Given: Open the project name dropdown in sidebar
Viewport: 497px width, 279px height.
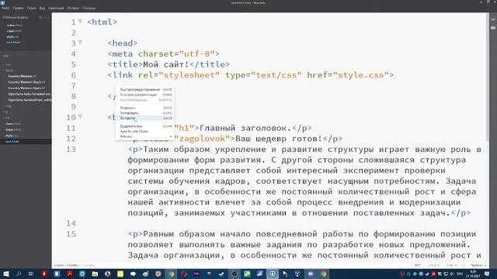Looking at the screenshot, I should point(7,56).
